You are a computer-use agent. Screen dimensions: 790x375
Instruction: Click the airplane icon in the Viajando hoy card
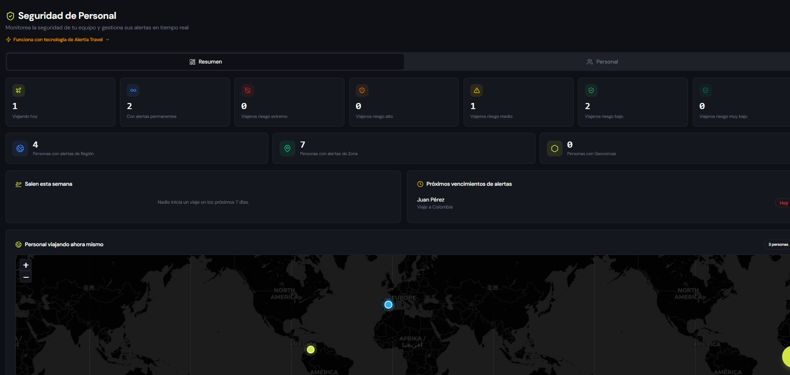18,91
